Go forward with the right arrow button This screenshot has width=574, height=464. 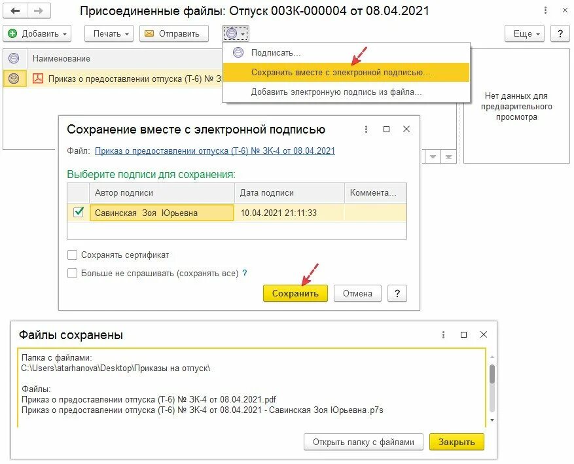pyautogui.click(x=39, y=11)
